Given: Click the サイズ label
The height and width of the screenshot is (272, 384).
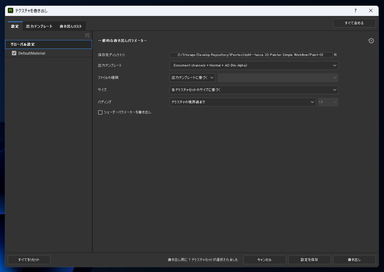Looking at the screenshot, I should tap(102, 90).
